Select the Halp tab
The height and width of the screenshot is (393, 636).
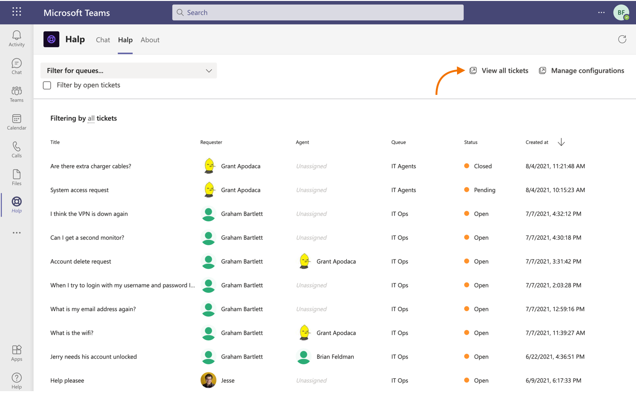(x=125, y=40)
